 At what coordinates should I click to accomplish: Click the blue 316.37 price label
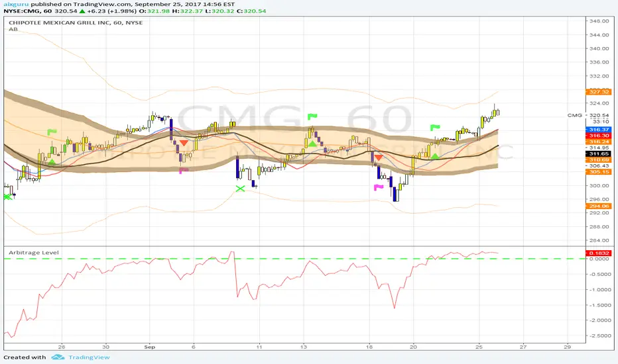click(599, 130)
